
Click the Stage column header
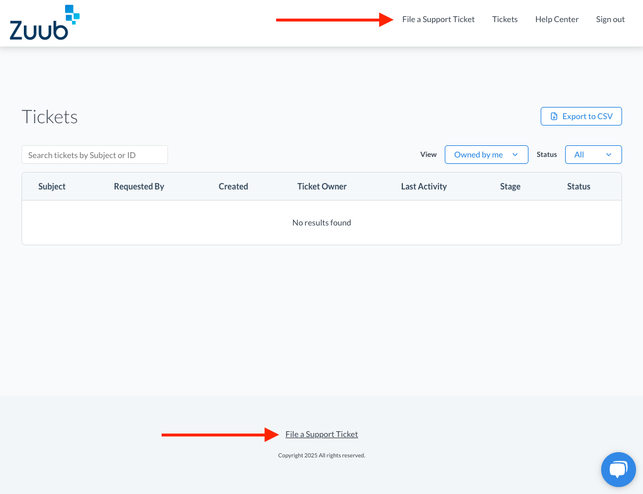coord(510,187)
